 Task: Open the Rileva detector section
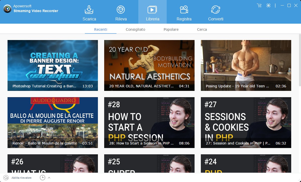coord(121,13)
